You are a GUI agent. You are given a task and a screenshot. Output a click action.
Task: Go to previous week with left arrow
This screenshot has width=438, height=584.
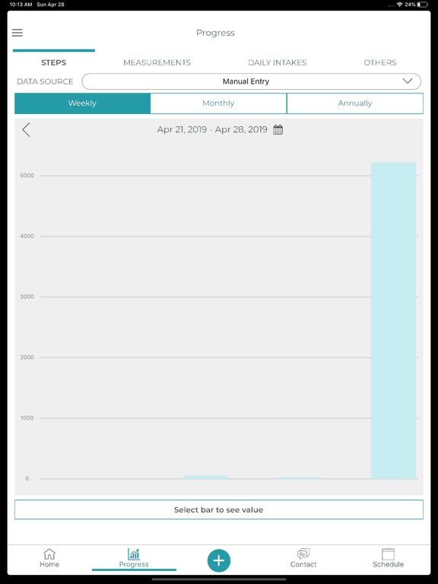click(x=26, y=129)
